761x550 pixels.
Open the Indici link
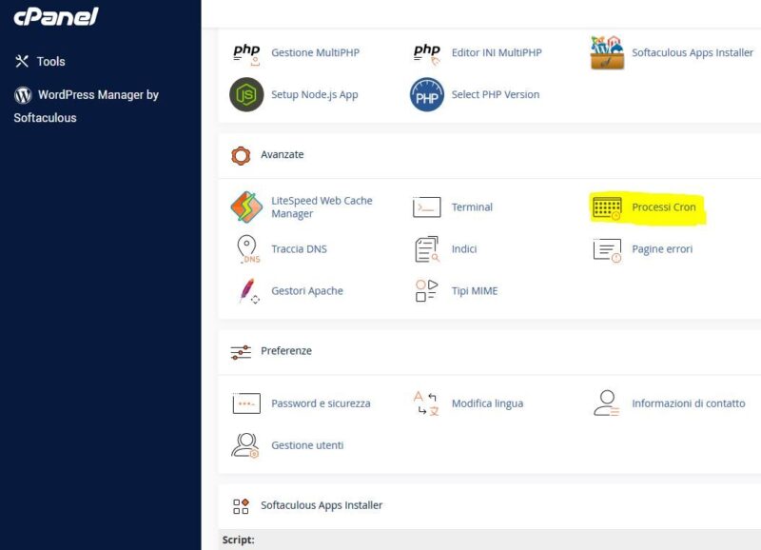coord(464,249)
